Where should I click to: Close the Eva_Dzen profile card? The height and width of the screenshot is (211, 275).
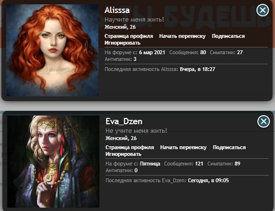263,121
